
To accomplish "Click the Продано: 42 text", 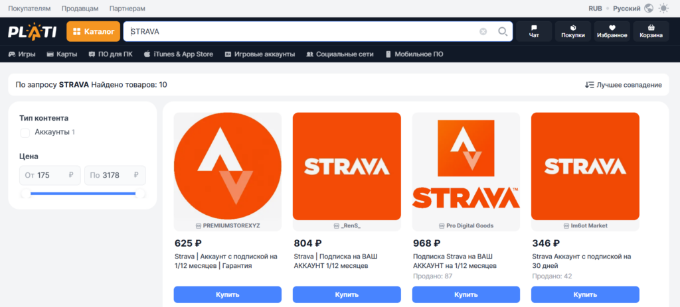I will coord(552,276).
